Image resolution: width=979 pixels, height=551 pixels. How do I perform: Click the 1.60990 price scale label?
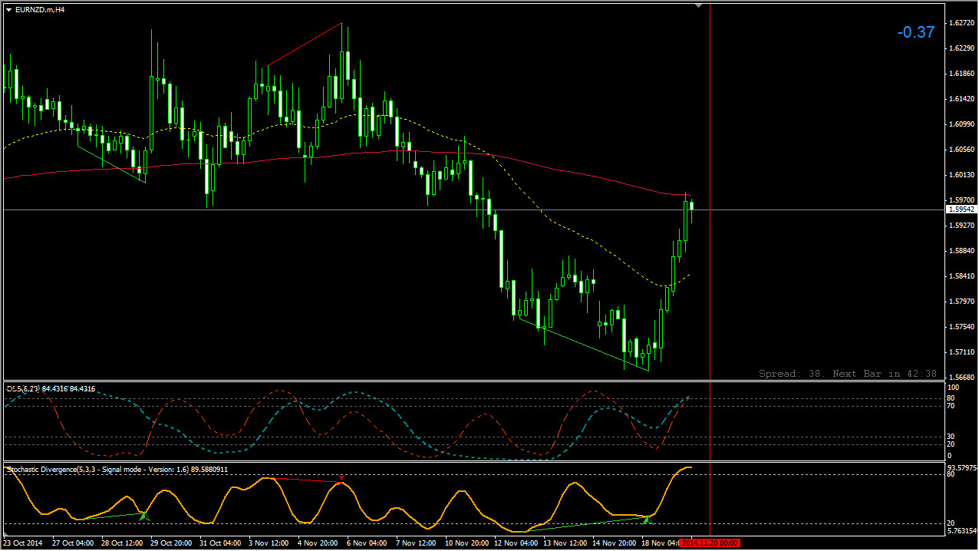[x=961, y=124]
